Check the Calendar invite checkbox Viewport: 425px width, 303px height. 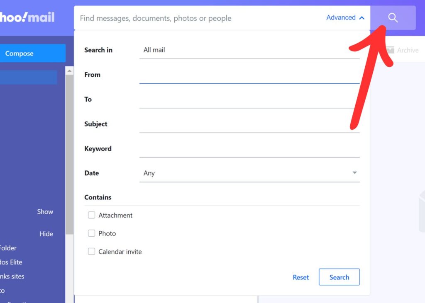pos(92,252)
